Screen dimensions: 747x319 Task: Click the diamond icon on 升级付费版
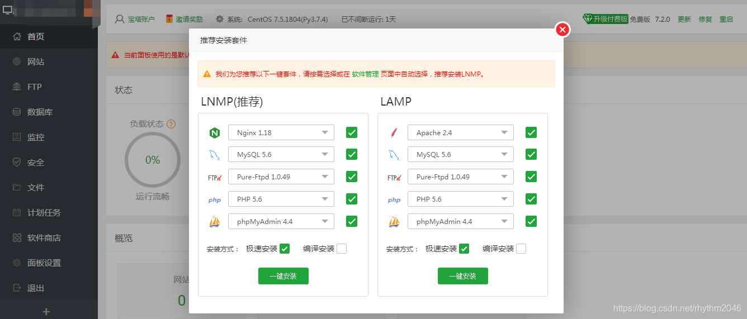click(587, 19)
